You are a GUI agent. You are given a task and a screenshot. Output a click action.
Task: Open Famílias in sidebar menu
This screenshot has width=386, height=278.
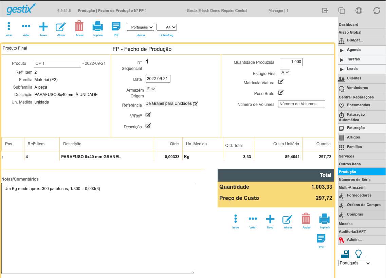(362, 147)
